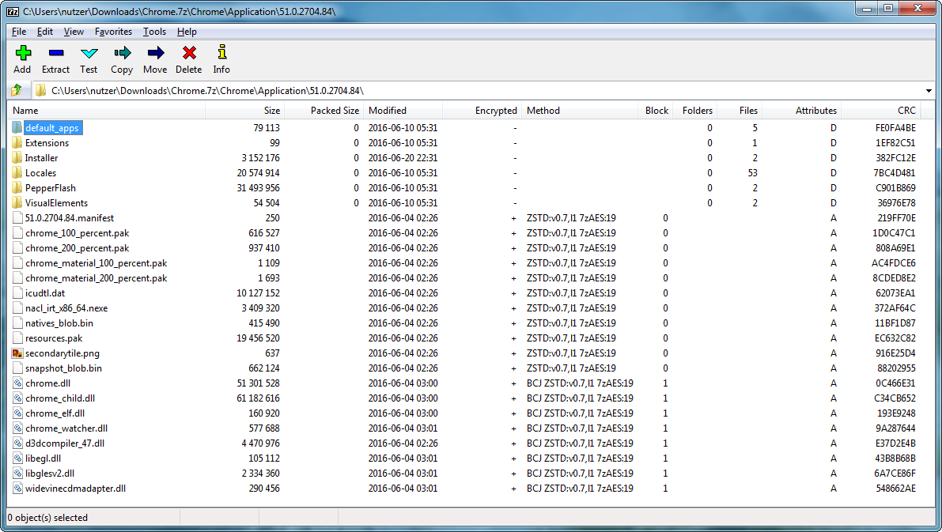This screenshot has height=532, width=942.
Task: Open the File menu
Action: point(19,31)
